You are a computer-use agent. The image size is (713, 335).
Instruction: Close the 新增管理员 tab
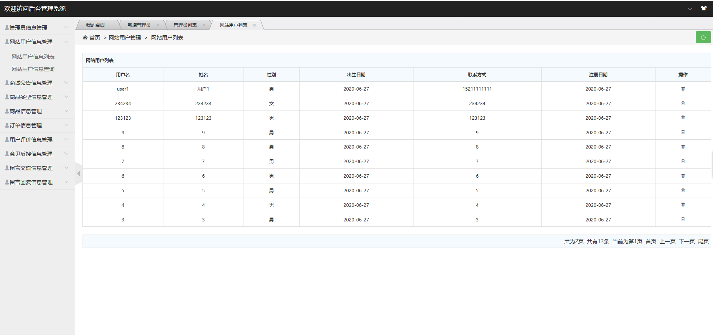(x=158, y=25)
